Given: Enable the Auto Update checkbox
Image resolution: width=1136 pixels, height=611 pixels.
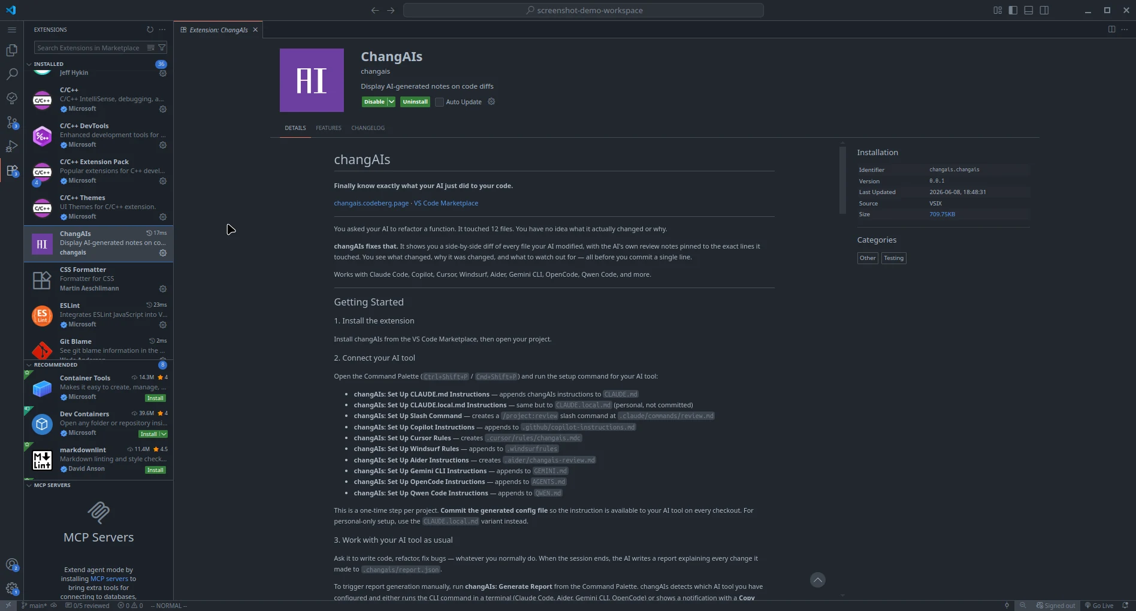Looking at the screenshot, I should click(439, 102).
